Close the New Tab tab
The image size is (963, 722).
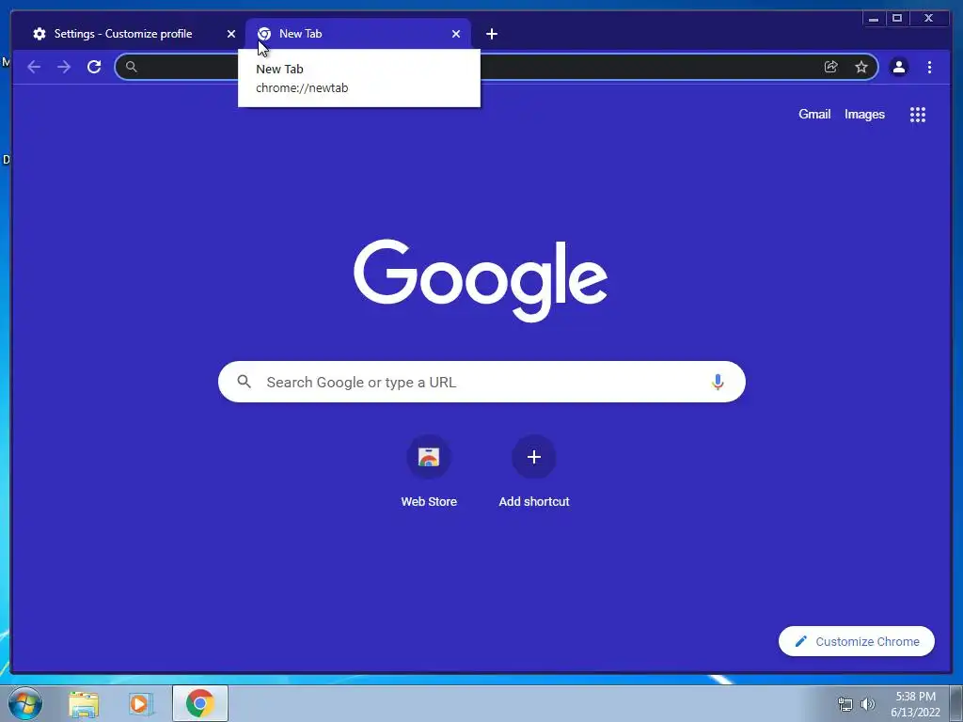click(x=456, y=34)
